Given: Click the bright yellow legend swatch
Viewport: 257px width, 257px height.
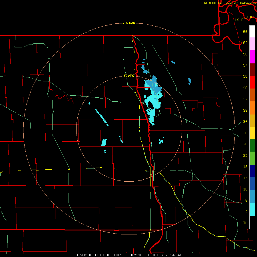Looking at the screenshot, I should 252,133.
